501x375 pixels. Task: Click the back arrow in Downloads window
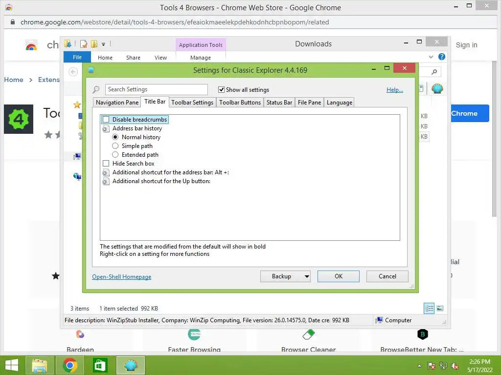[73, 72]
